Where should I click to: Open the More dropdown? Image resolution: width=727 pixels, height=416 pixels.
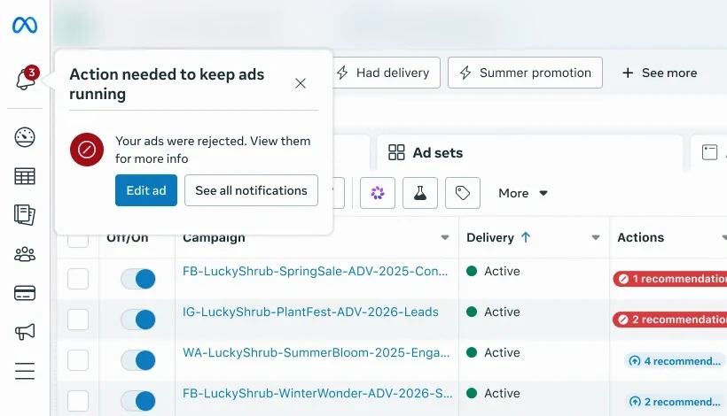tap(523, 193)
